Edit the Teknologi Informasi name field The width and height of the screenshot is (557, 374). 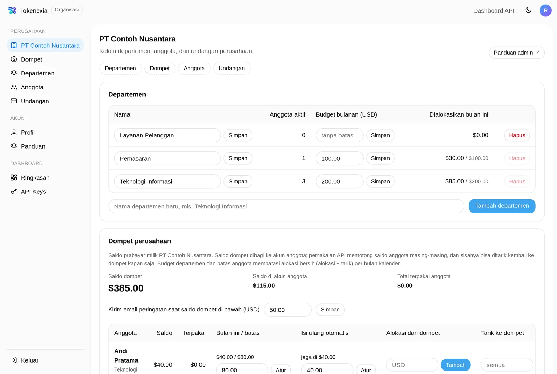pos(167,181)
